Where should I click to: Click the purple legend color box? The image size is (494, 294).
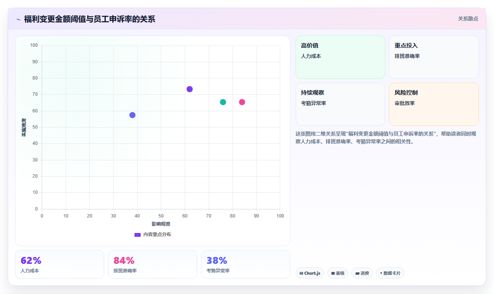[x=137, y=235]
